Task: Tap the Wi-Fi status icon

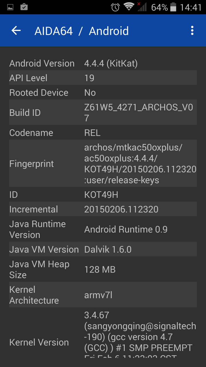Action: [129, 7]
